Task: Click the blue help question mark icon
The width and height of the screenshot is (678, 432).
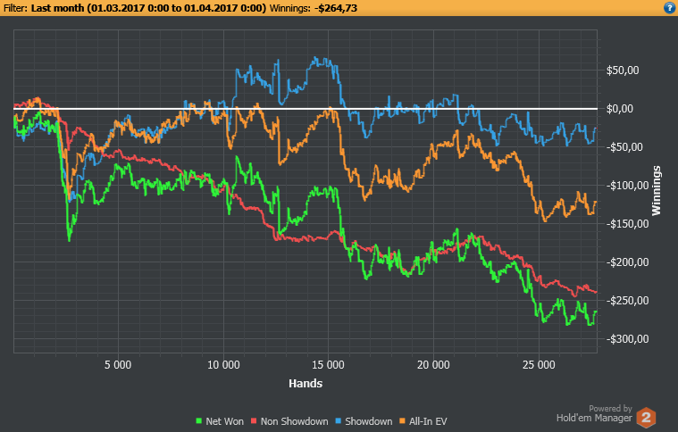Action: (669, 8)
